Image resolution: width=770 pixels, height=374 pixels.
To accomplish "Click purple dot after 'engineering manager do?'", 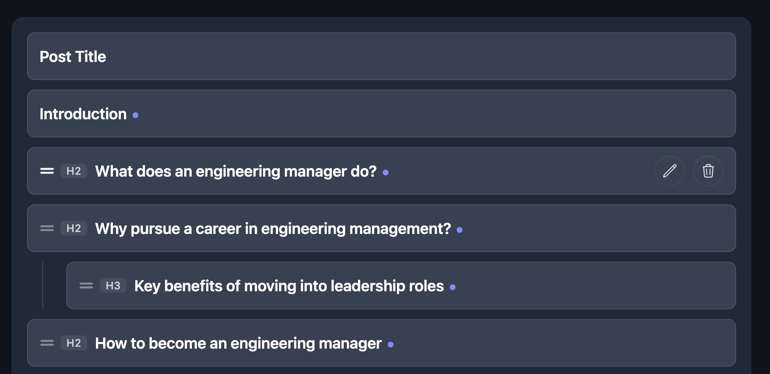I will 385,173.
